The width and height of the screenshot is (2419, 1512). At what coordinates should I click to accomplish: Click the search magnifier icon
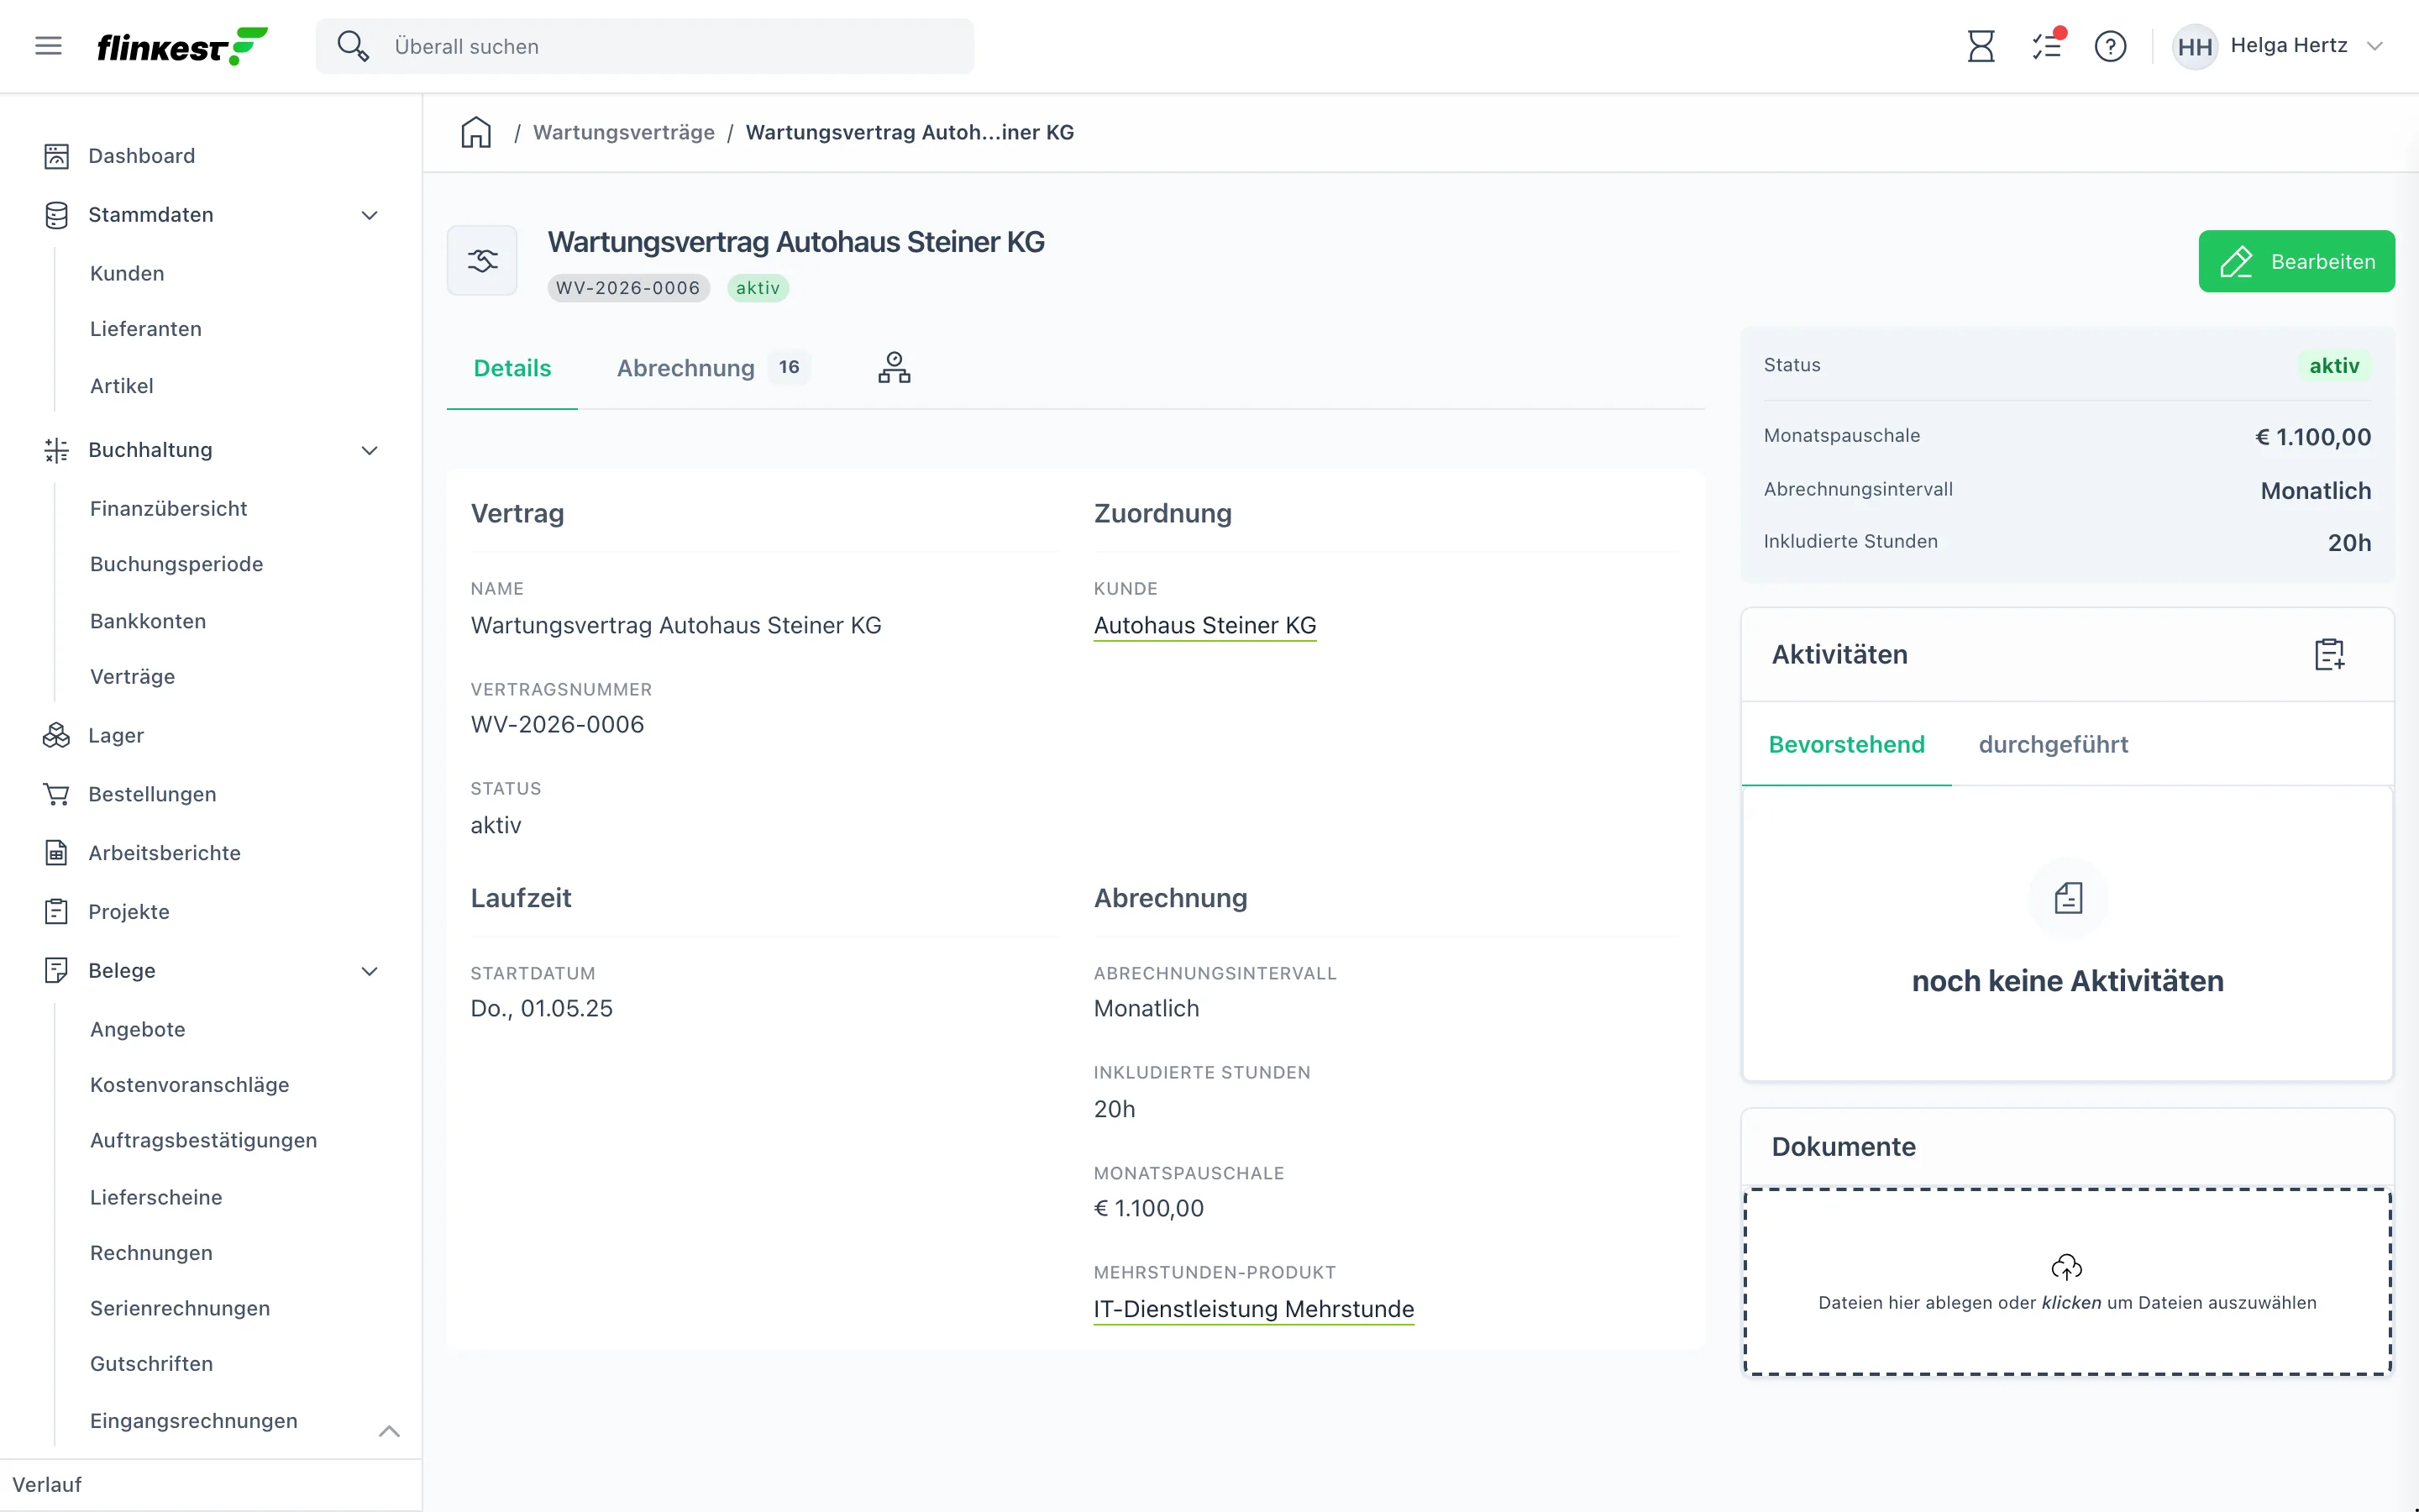(353, 46)
